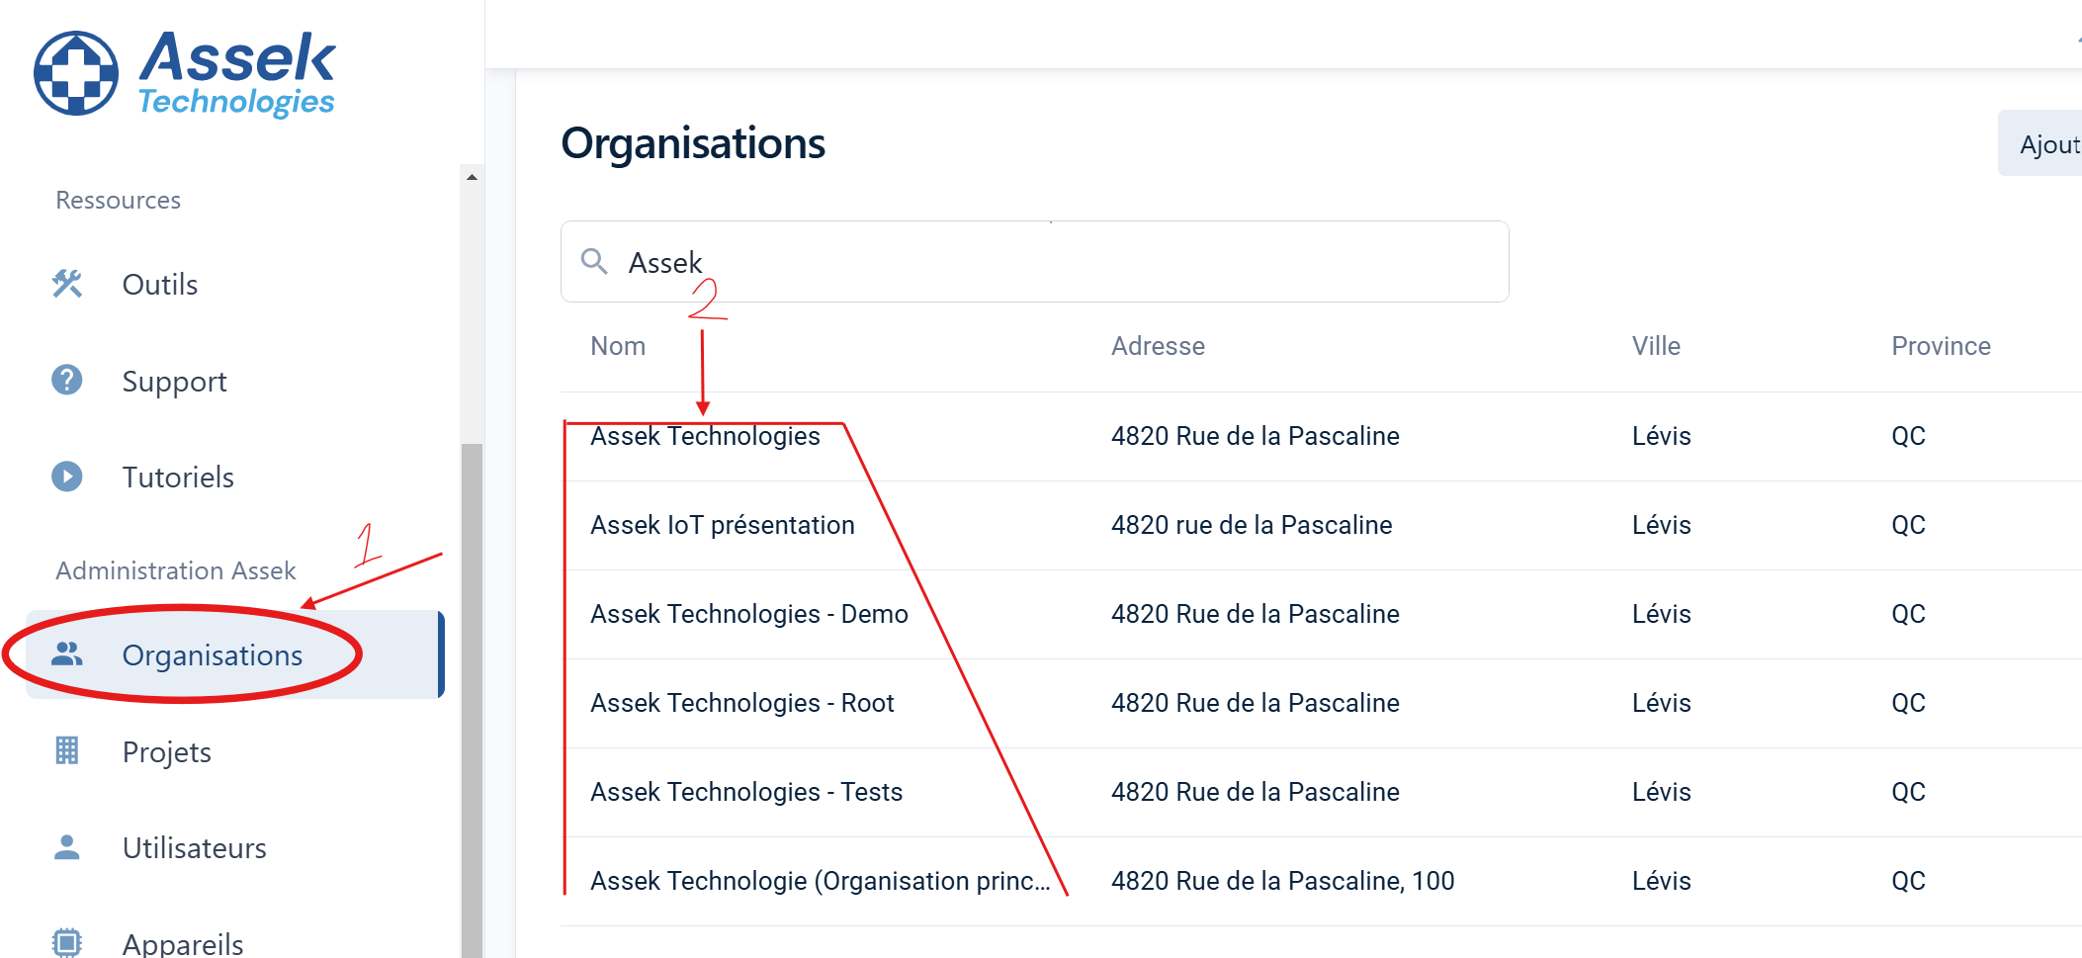Click the Assek Technologies logo
The height and width of the screenshot is (958, 2082).
pyautogui.click(x=185, y=73)
